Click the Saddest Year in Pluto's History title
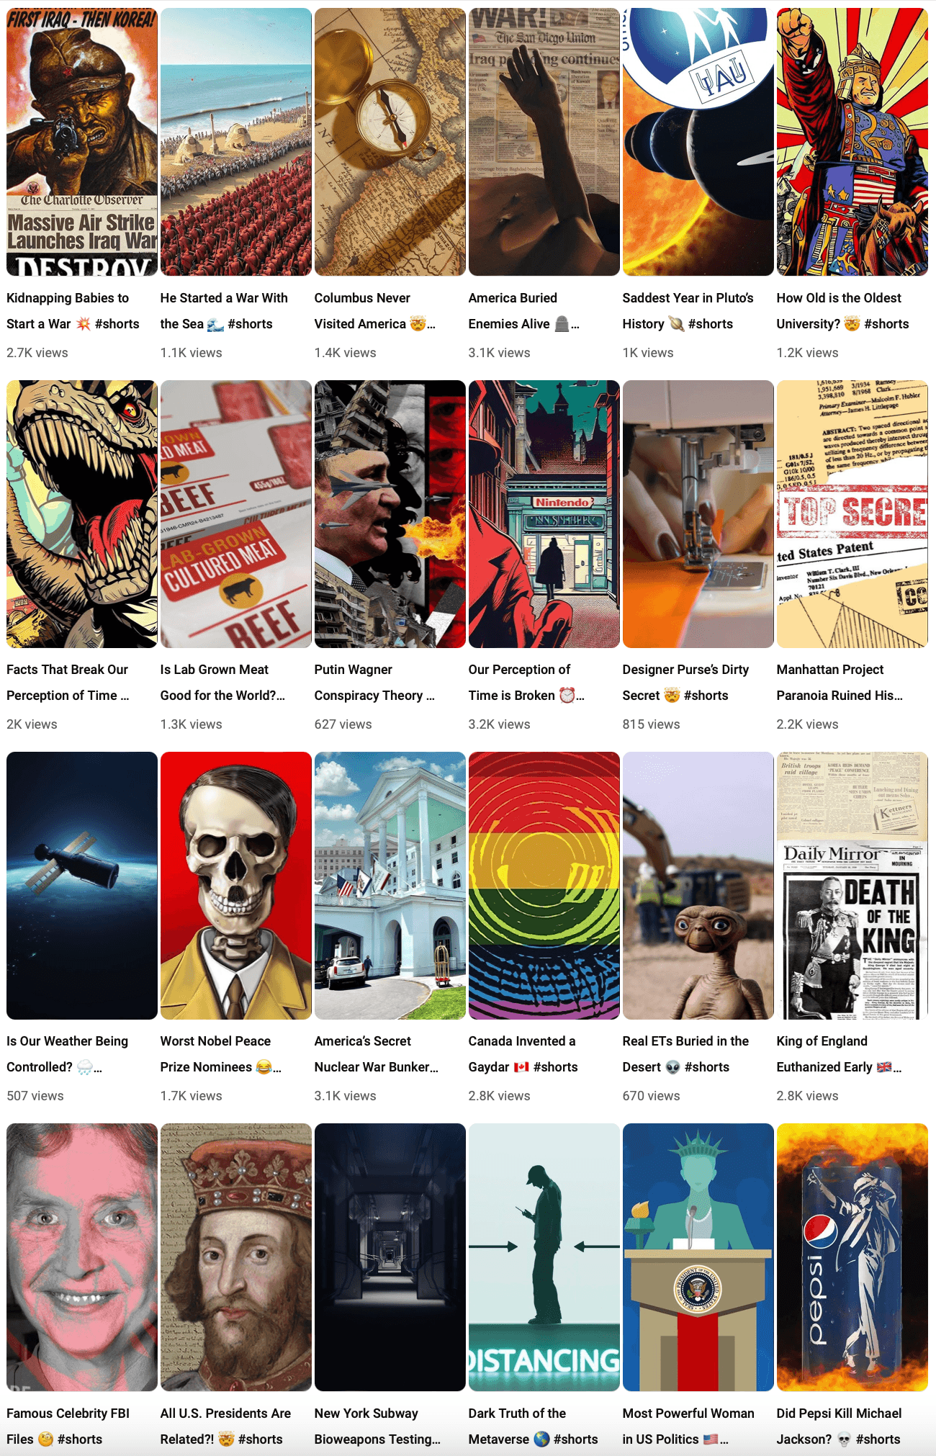Viewport: 936px width, 1456px height. click(688, 311)
